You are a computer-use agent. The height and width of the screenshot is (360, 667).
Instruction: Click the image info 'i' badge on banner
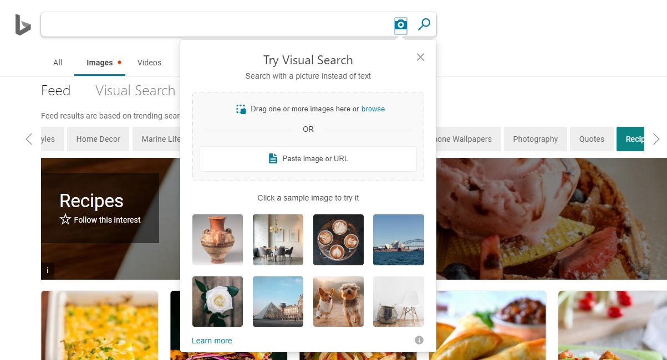(48, 270)
